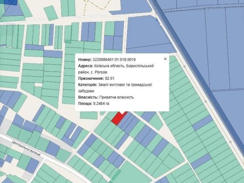The height and width of the screenshot is (183, 244).
Task: Close the parcel info popup
Action: click(x=165, y=59)
